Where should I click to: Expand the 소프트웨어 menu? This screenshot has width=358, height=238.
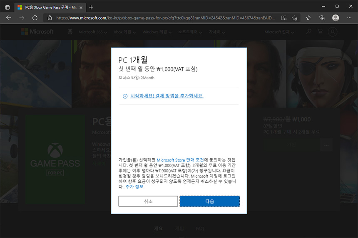[x=190, y=32]
